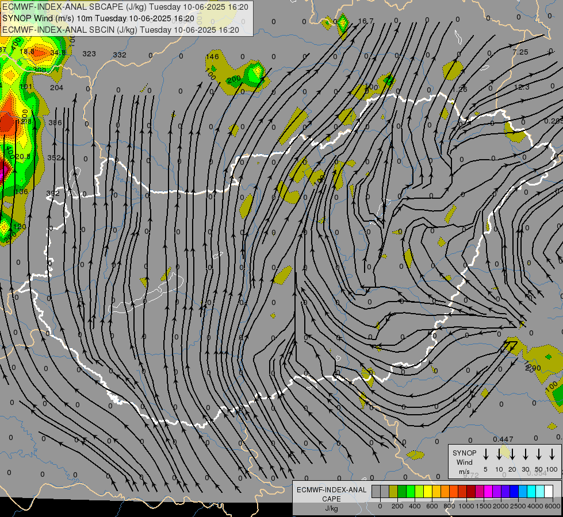The height and width of the screenshot is (517, 563).
Task: Click the map value 34.8
Action: (x=58, y=53)
